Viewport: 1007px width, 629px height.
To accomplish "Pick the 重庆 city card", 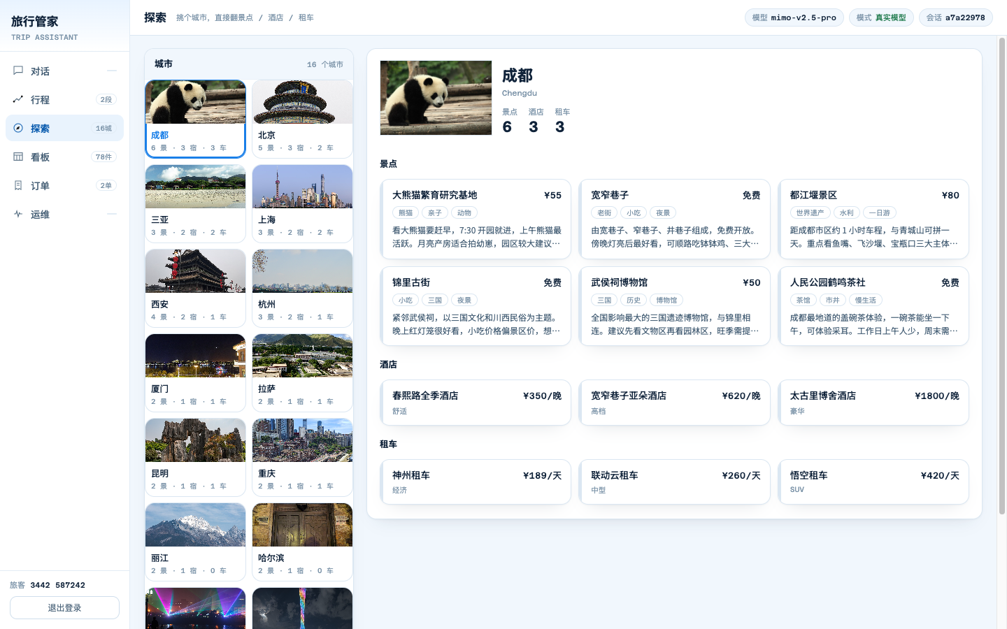I will (x=302, y=457).
